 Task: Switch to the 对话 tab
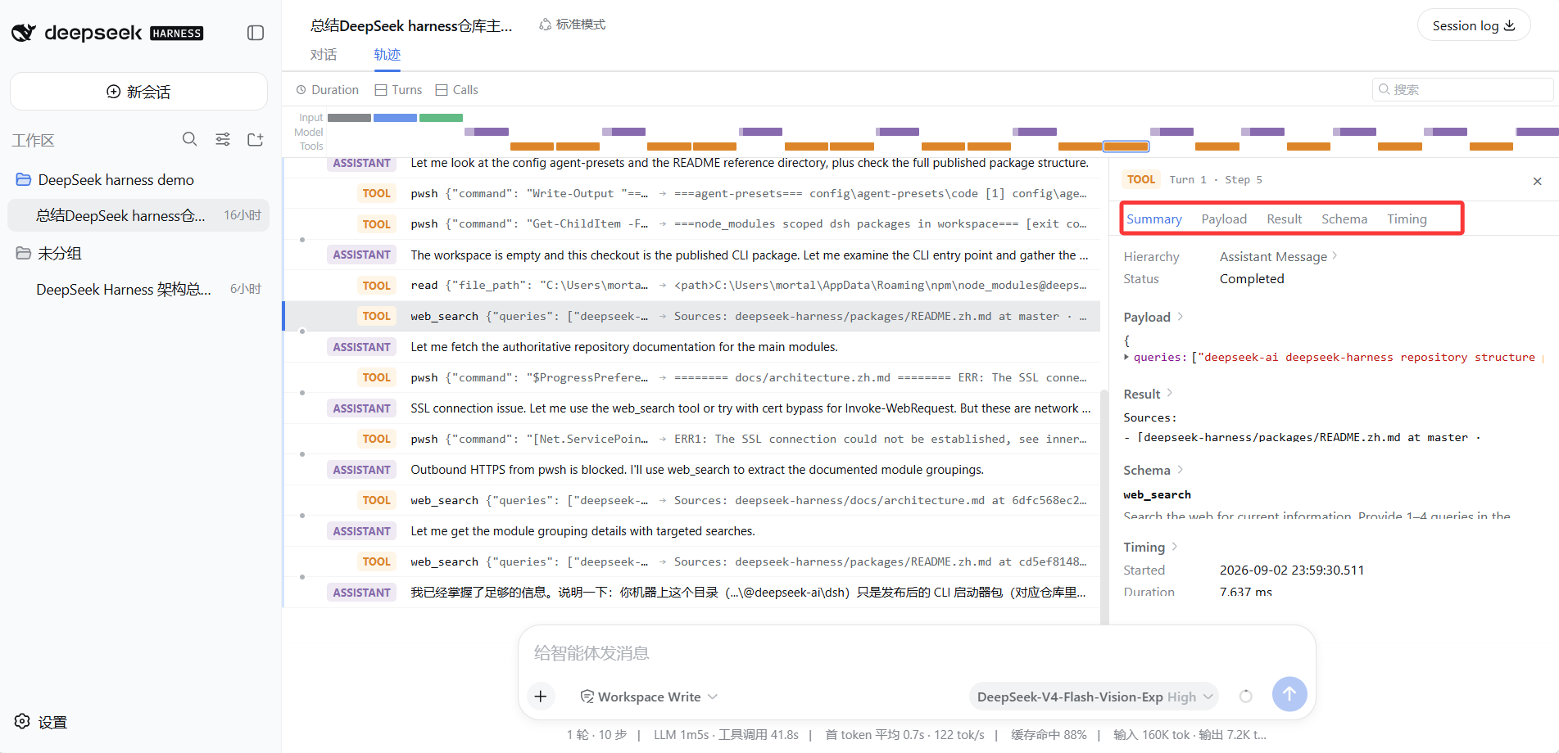coord(324,54)
